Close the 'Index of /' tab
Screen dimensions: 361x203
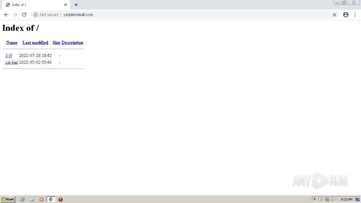coord(65,5)
